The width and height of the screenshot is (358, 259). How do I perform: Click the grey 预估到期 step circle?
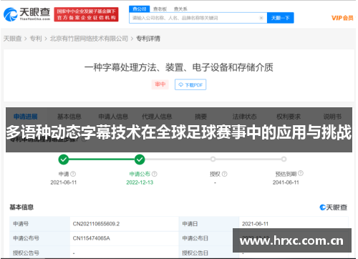(x=284, y=159)
